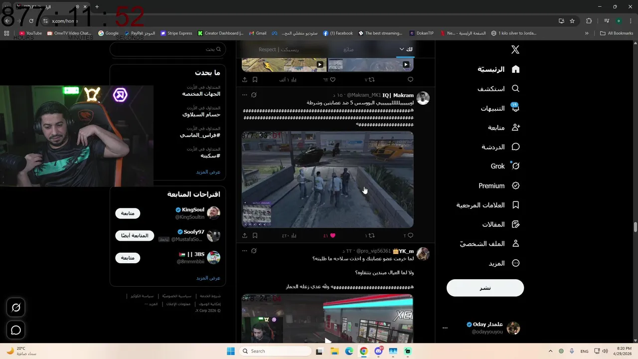Click the نشر (Post) button
The image size is (638, 359).
pyautogui.click(x=485, y=288)
